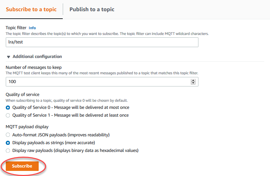The image size is (270, 176).
Task: Increase the number of messages with up arrow
Action: coord(193,80)
